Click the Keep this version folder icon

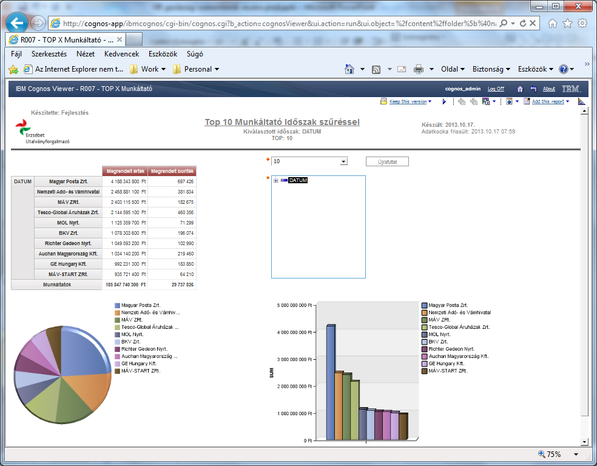pos(384,101)
